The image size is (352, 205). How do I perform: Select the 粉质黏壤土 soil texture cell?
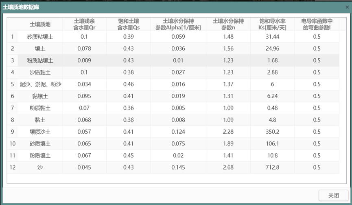pyautogui.click(x=40, y=61)
